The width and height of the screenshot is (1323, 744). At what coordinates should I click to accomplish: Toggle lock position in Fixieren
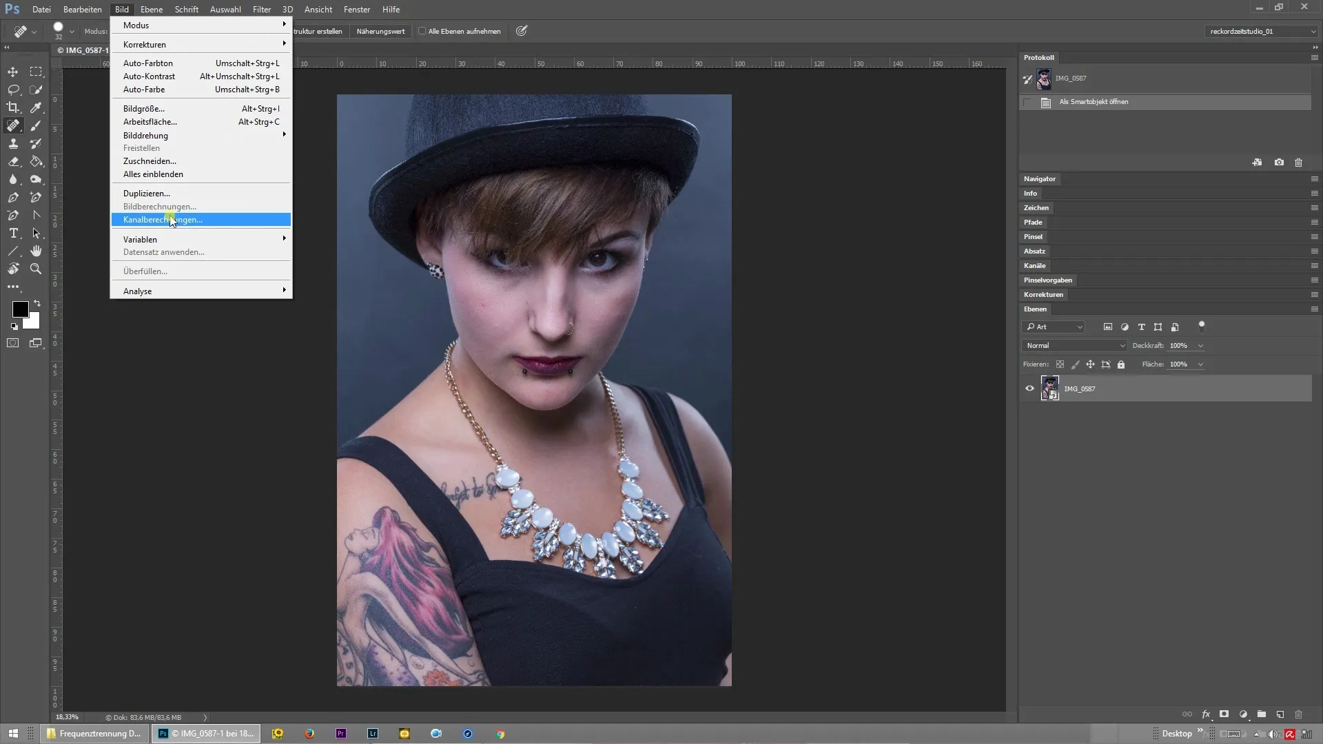coord(1090,364)
